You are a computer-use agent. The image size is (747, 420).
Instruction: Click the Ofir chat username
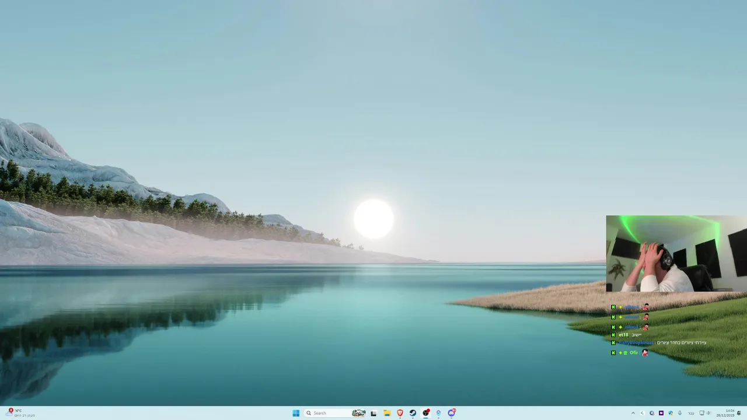[x=634, y=352]
